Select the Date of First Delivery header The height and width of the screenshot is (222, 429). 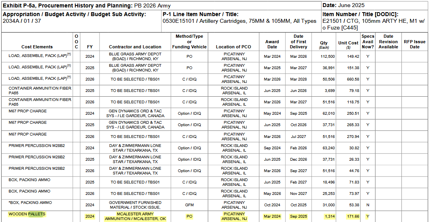pyautogui.click(x=298, y=42)
